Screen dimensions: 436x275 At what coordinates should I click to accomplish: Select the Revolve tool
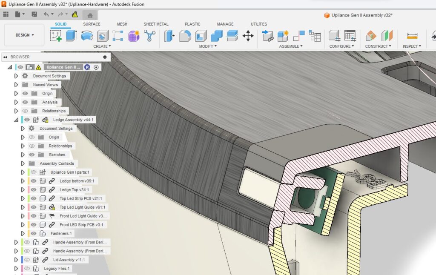point(87,36)
